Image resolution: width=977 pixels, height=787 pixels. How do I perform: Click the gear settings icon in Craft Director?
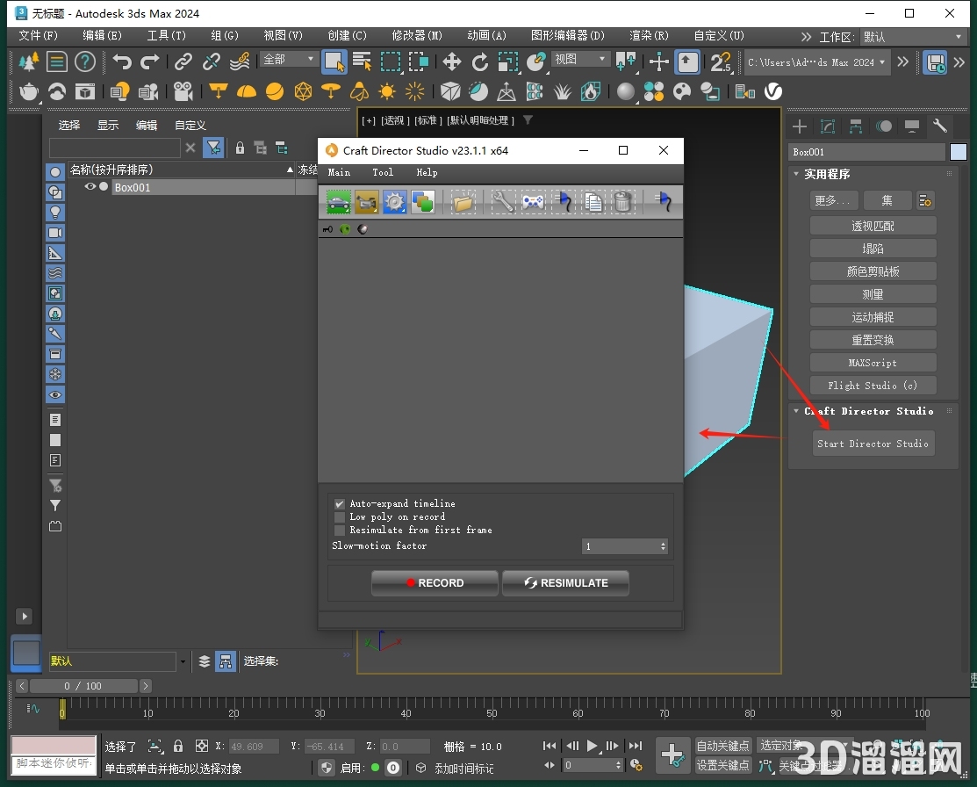coord(394,202)
